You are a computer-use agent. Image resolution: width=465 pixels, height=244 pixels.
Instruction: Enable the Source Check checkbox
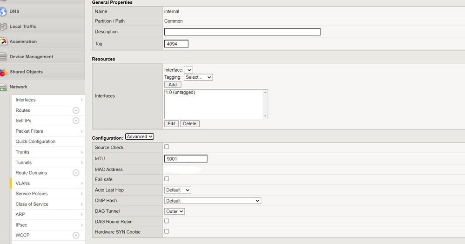[167, 147]
